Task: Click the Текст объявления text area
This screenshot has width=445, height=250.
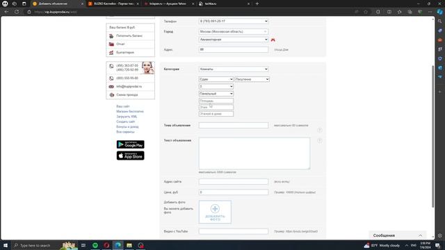Action: click(x=254, y=153)
